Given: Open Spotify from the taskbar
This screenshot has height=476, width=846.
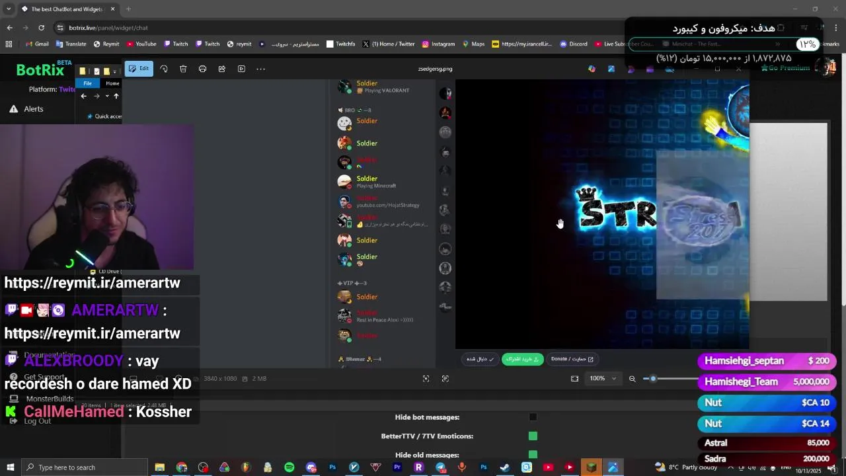Looking at the screenshot, I should 289,467.
